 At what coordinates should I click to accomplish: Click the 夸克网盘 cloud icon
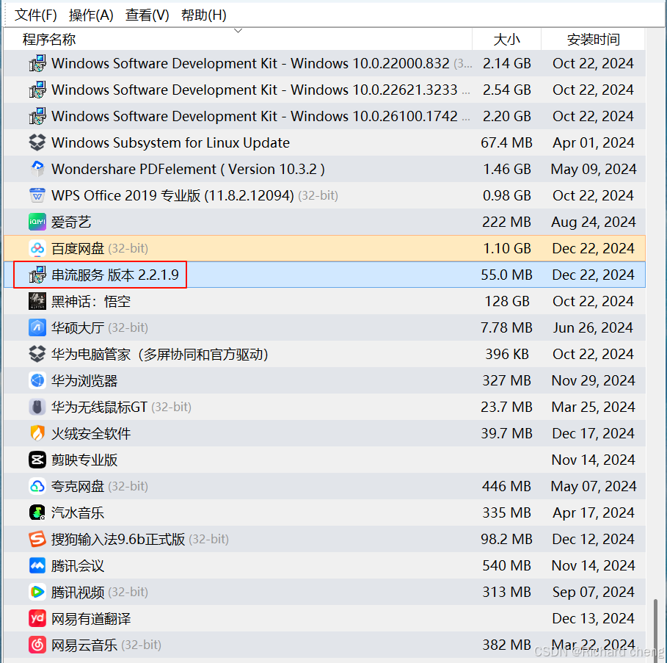pos(37,486)
